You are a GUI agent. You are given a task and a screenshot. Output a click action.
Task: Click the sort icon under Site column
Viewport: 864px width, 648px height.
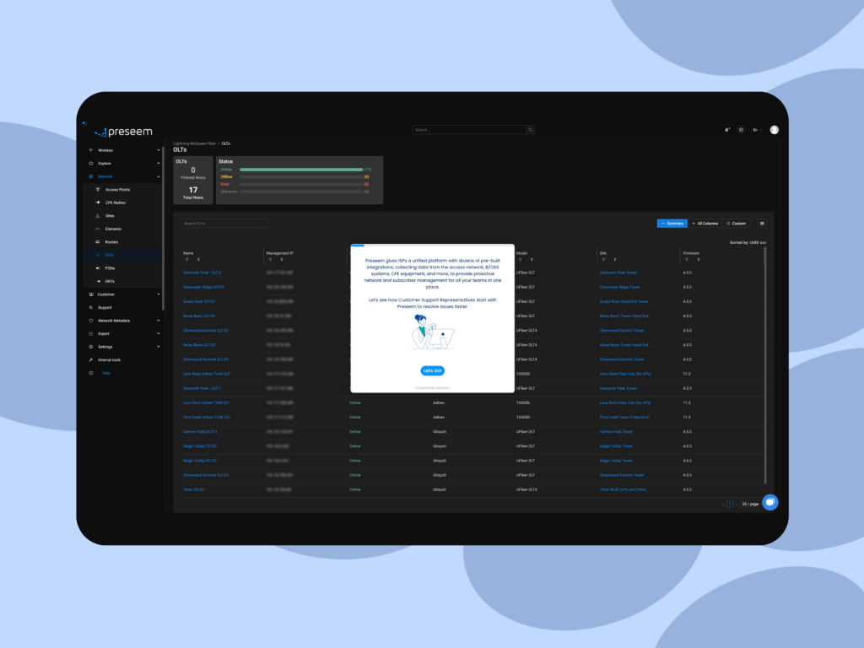pyautogui.click(x=615, y=260)
